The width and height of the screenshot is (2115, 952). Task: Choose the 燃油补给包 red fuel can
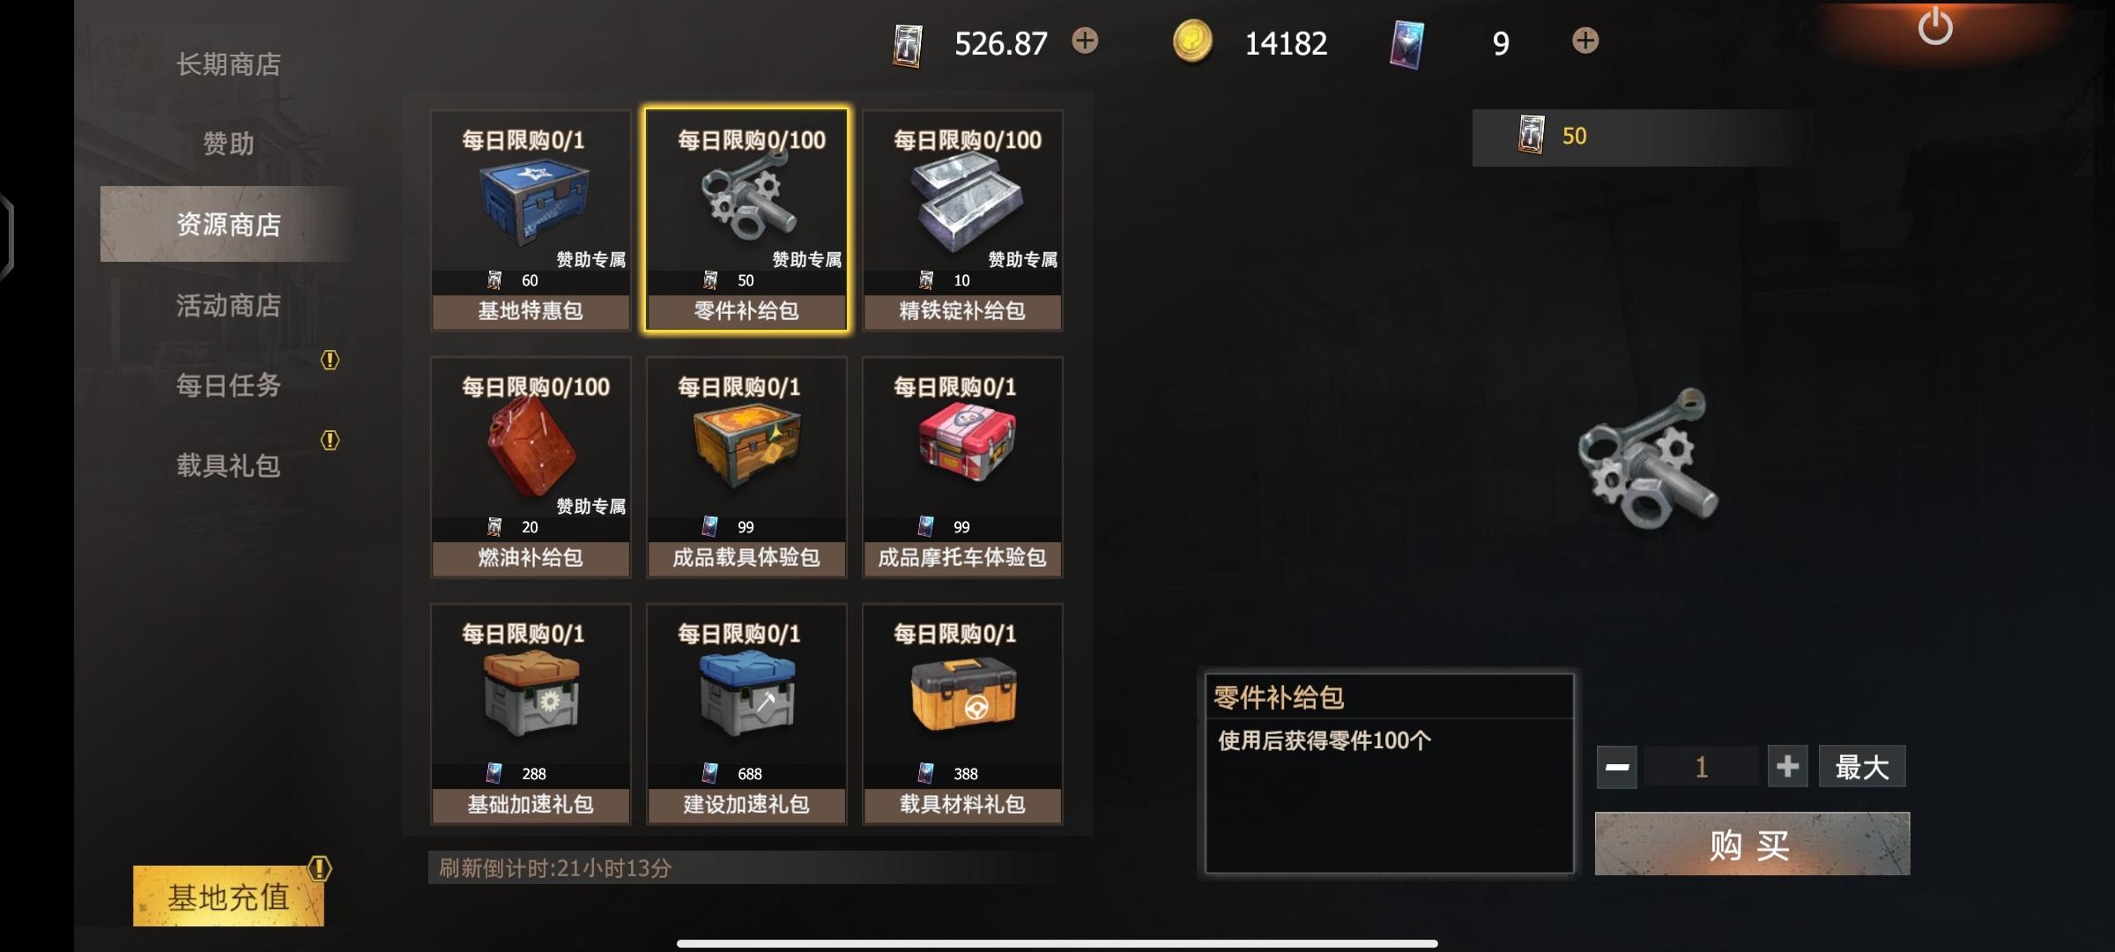click(531, 467)
